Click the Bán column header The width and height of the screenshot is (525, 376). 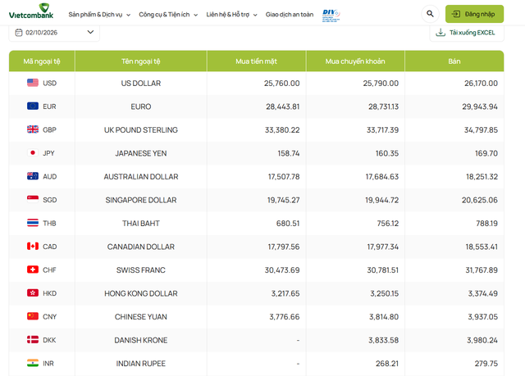[454, 61]
